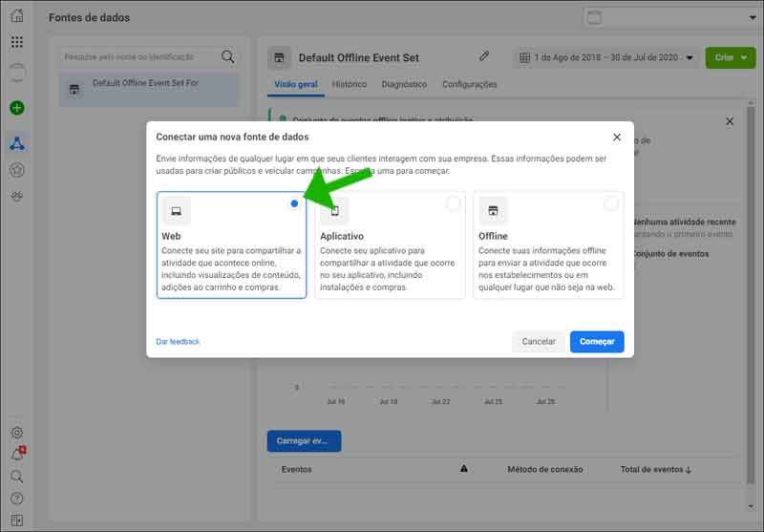
Task: Select the Offline radio button
Action: (611, 203)
